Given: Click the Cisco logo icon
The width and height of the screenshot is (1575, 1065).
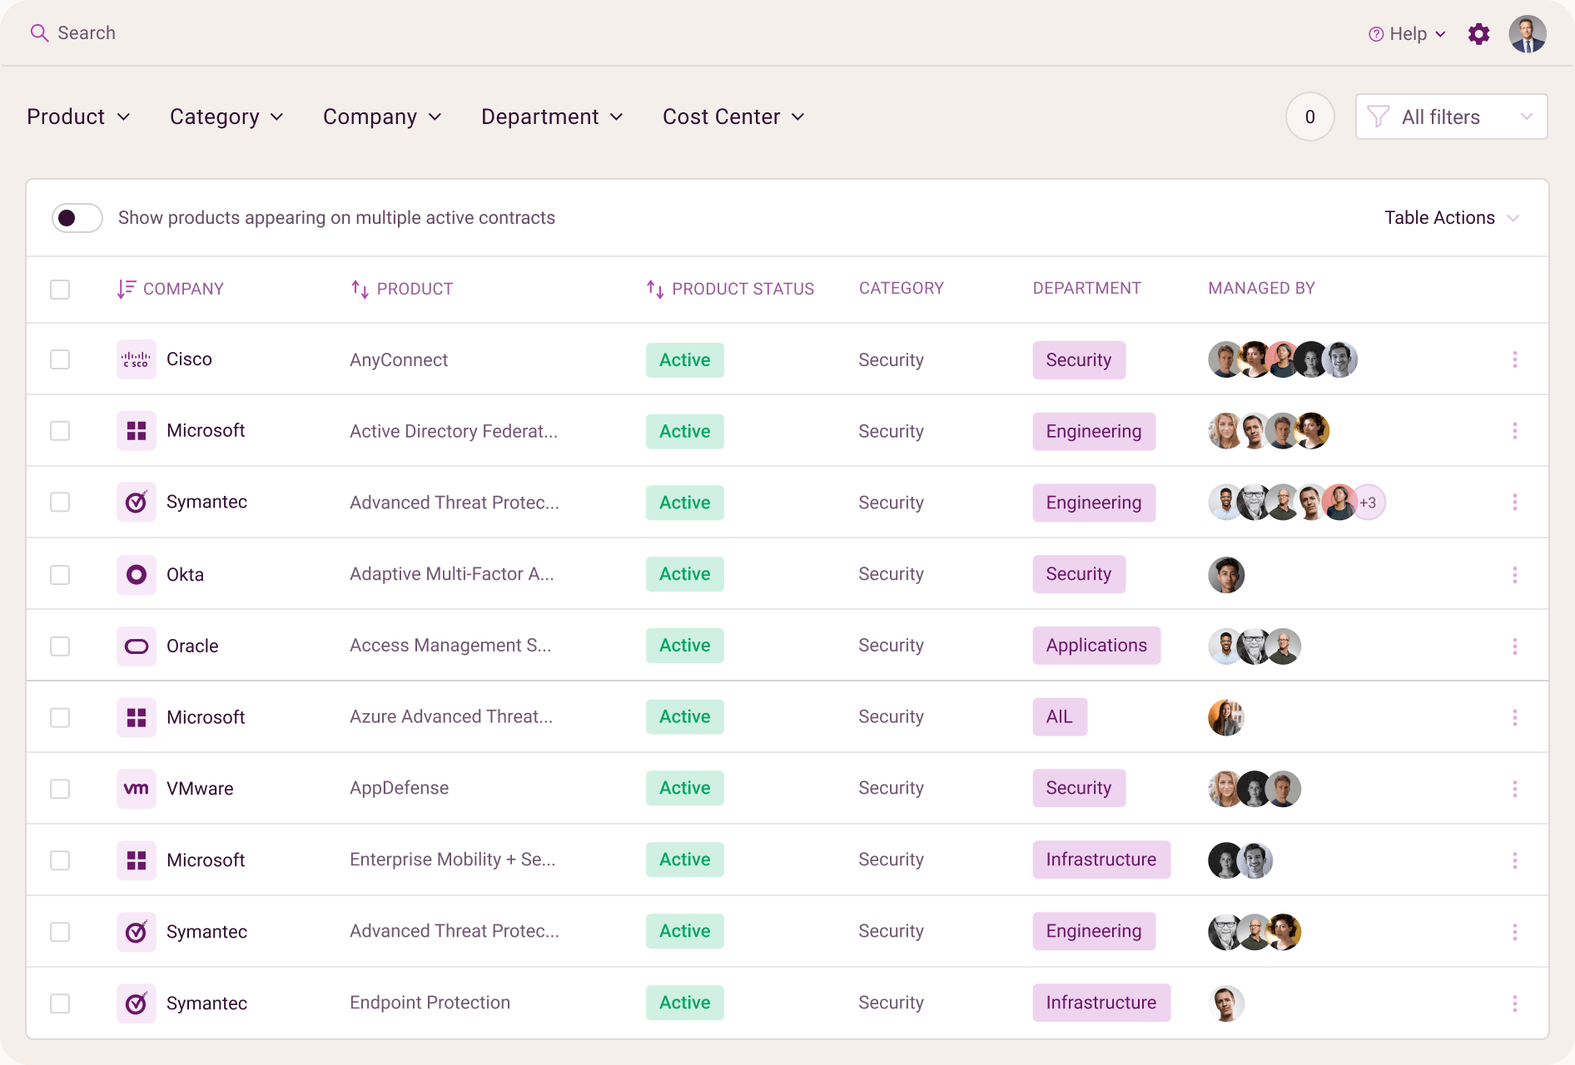Looking at the screenshot, I should click(x=137, y=359).
